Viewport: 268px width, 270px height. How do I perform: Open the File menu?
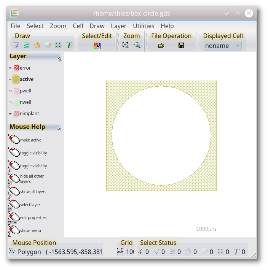pyautogui.click(x=16, y=26)
